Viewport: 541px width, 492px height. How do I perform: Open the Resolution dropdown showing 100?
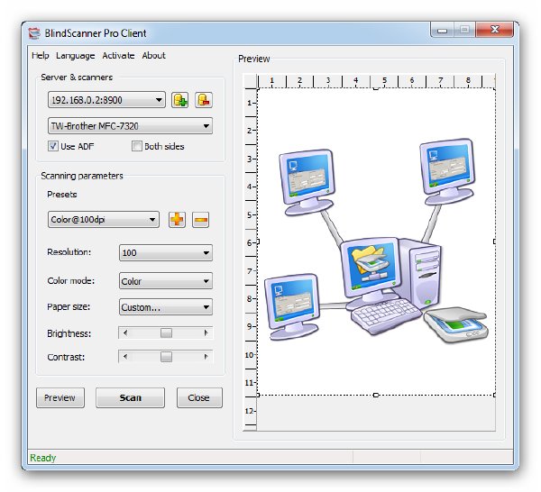point(166,252)
